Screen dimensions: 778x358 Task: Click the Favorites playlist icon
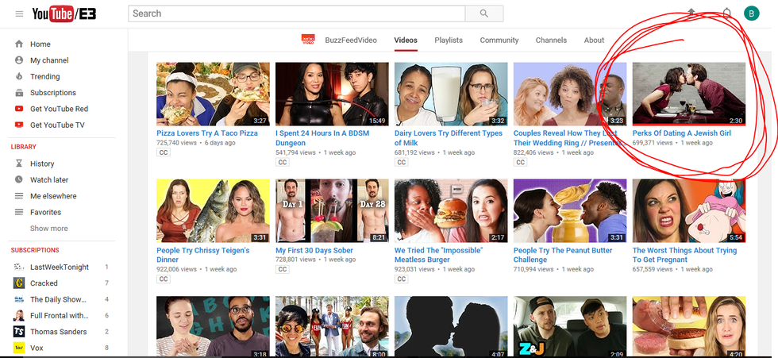tap(19, 212)
